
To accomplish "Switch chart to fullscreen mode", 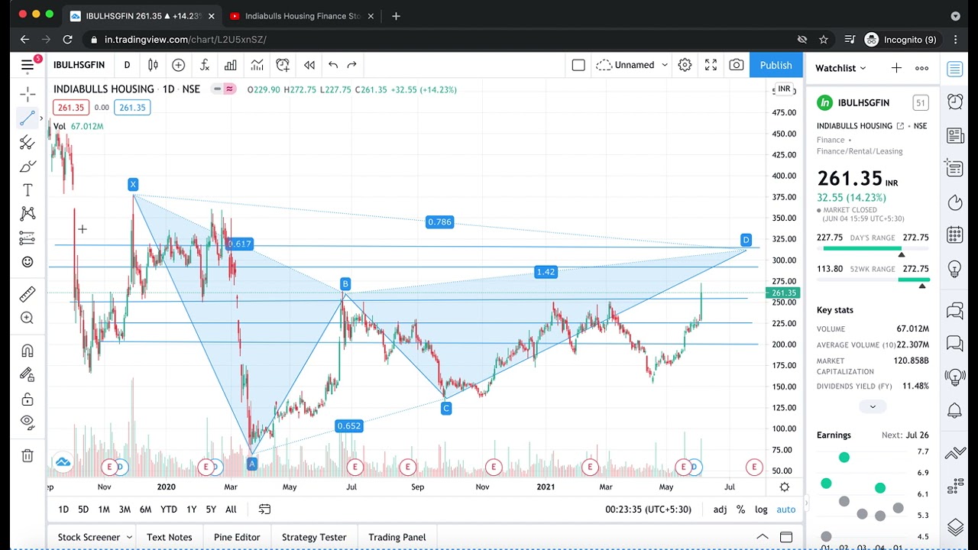I will (x=711, y=65).
